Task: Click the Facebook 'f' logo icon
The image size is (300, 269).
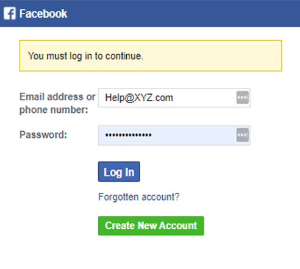Action: pos(10,13)
